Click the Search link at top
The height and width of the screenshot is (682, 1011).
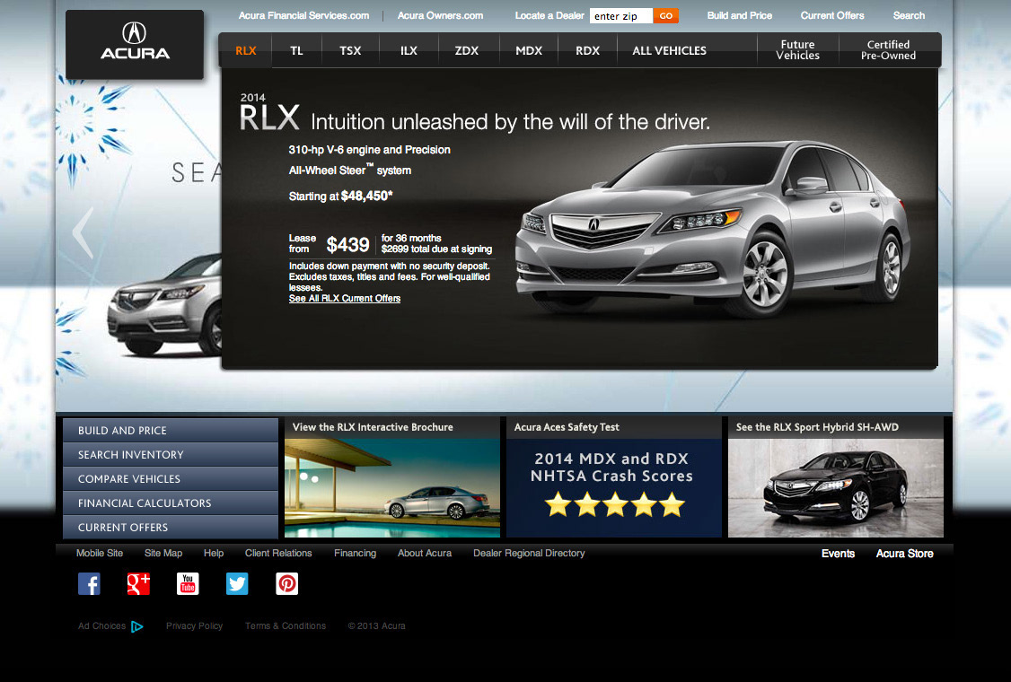click(x=910, y=15)
